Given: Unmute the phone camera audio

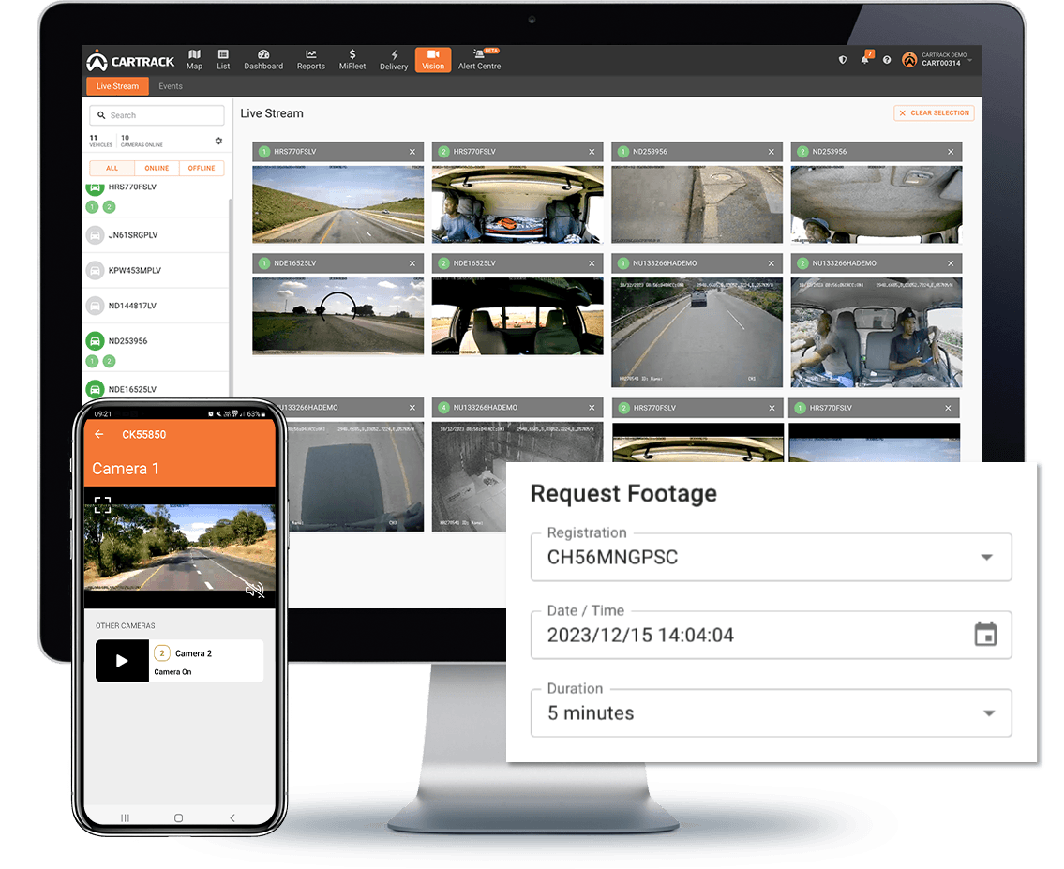Looking at the screenshot, I should pos(254,590).
